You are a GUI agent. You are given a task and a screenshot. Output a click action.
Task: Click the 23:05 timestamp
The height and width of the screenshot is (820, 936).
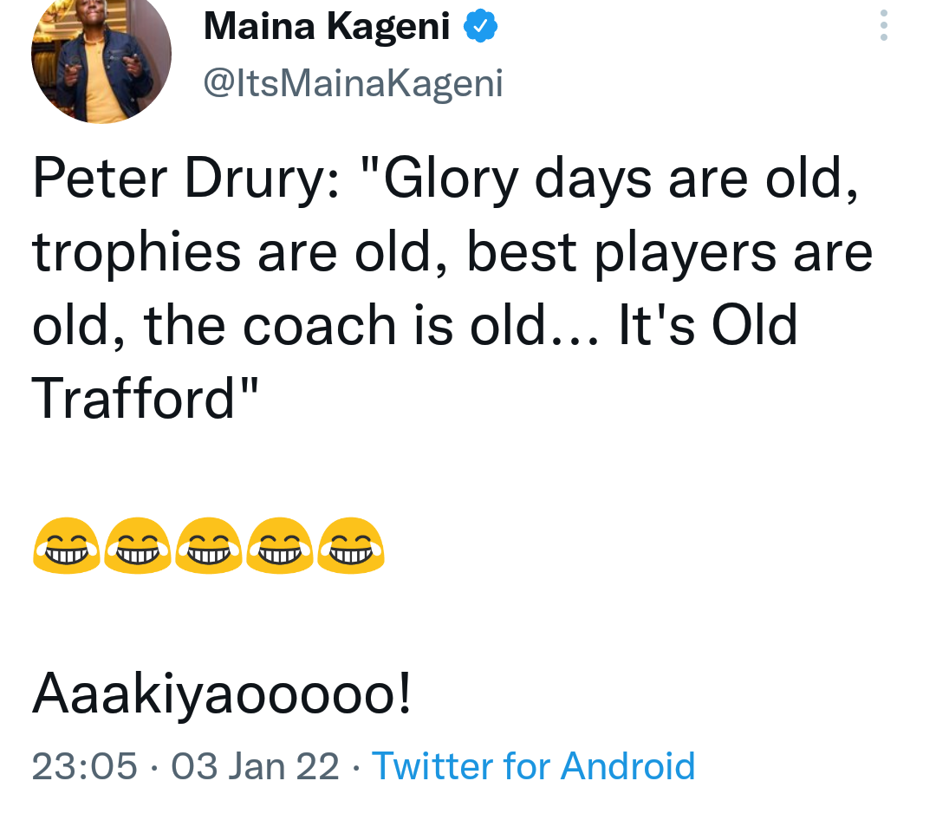[x=84, y=766]
